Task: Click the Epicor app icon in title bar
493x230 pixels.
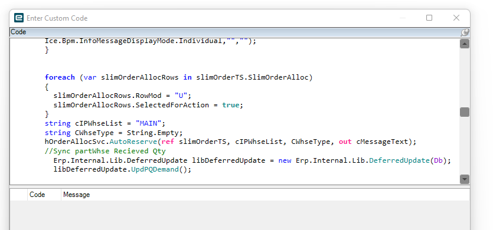Action: (19, 18)
